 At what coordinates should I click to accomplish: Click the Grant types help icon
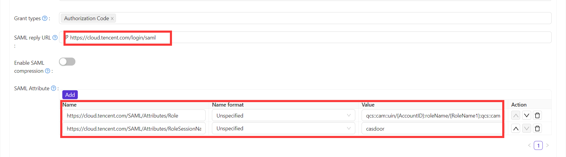(45, 18)
